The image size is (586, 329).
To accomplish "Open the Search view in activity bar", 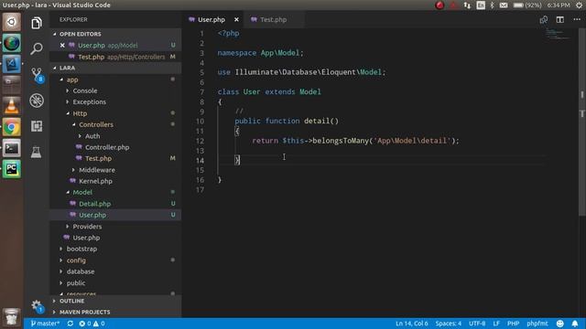I will click(37, 48).
